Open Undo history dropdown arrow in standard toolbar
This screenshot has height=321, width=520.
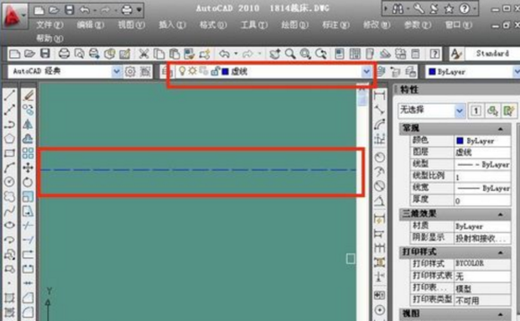236,54
